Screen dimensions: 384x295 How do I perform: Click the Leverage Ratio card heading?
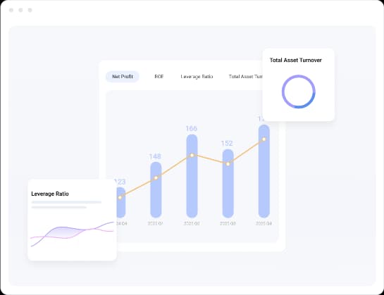[50, 194]
